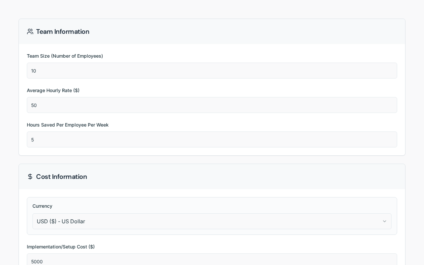Focus the Team Size input field
The image size is (424, 265).
tap(212, 71)
